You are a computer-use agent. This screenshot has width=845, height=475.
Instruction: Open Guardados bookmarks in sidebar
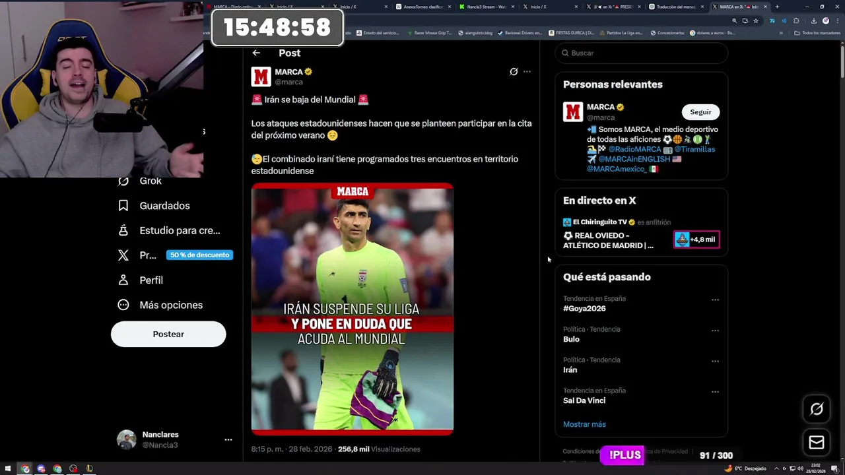(x=153, y=206)
